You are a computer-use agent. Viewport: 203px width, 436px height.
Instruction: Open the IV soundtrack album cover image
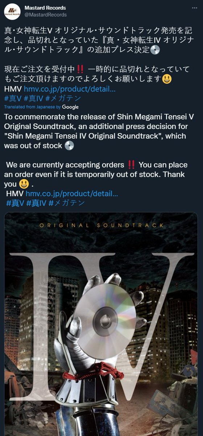101,324
